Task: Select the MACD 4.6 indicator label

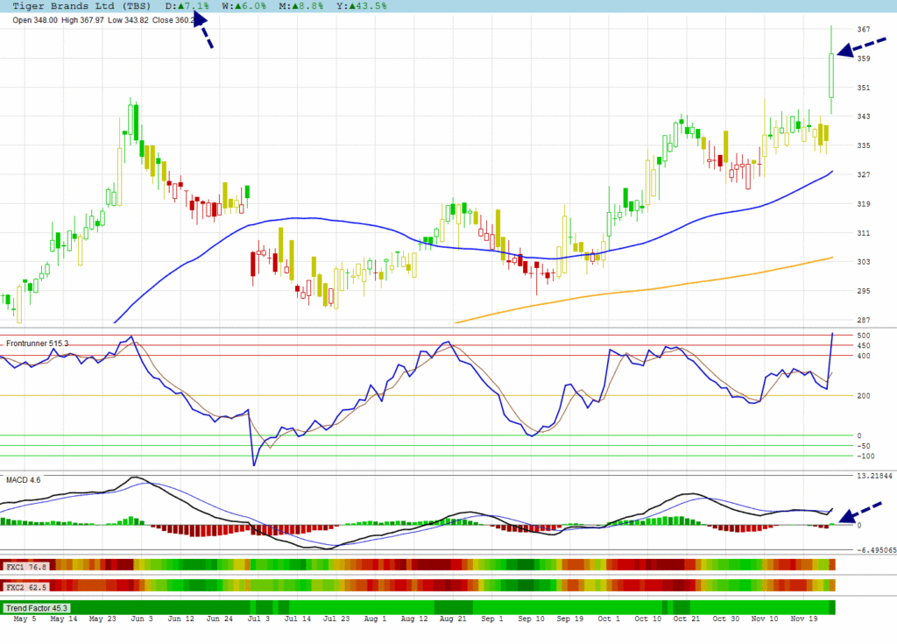Action: 23,479
